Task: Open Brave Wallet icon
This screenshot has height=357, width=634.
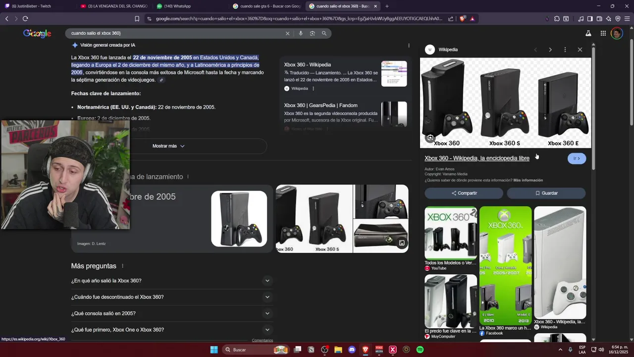Action: [599, 19]
